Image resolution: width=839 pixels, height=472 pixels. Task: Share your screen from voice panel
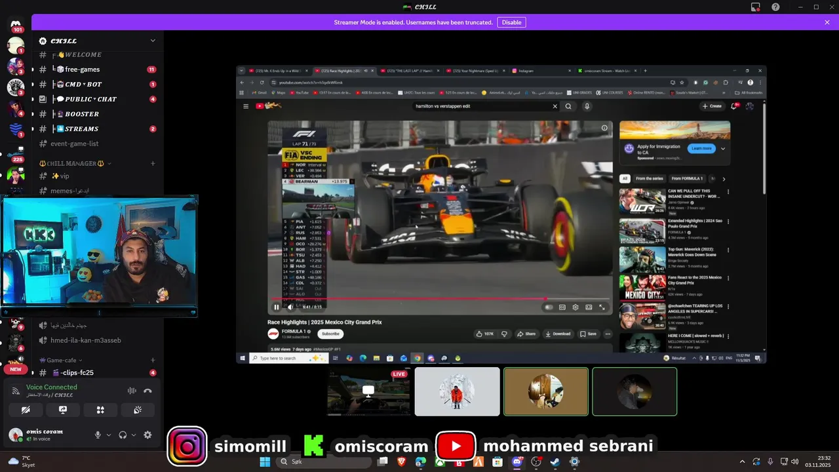pos(63,410)
